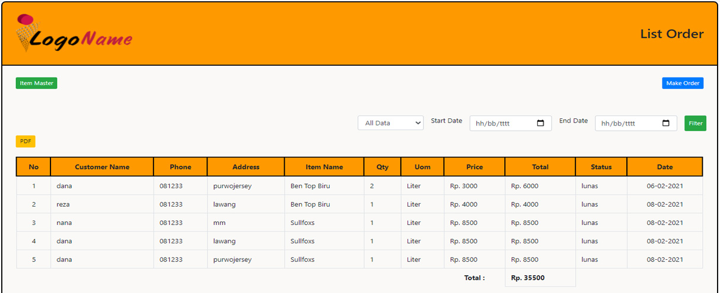Image resolution: width=720 pixels, height=293 pixels.
Task: Click Ben Top Biru in row 1
Action: point(310,186)
